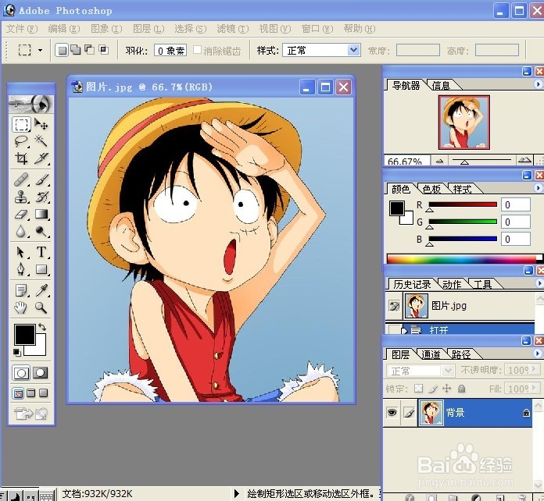Image resolution: width=544 pixels, height=501 pixels.
Task: Select the Magic Wand tool
Action: click(x=41, y=140)
